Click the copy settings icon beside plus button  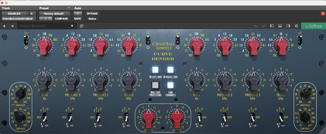[50, 19]
